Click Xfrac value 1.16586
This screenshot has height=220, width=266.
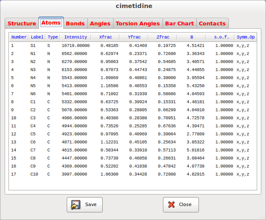[109, 86]
